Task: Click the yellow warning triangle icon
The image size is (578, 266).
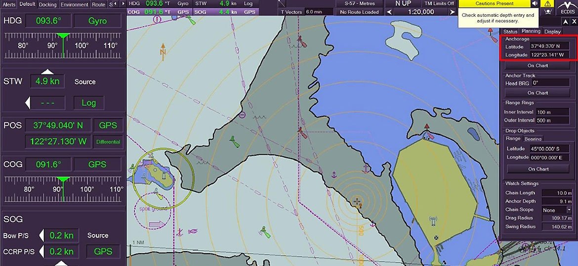Action: tap(547, 3)
